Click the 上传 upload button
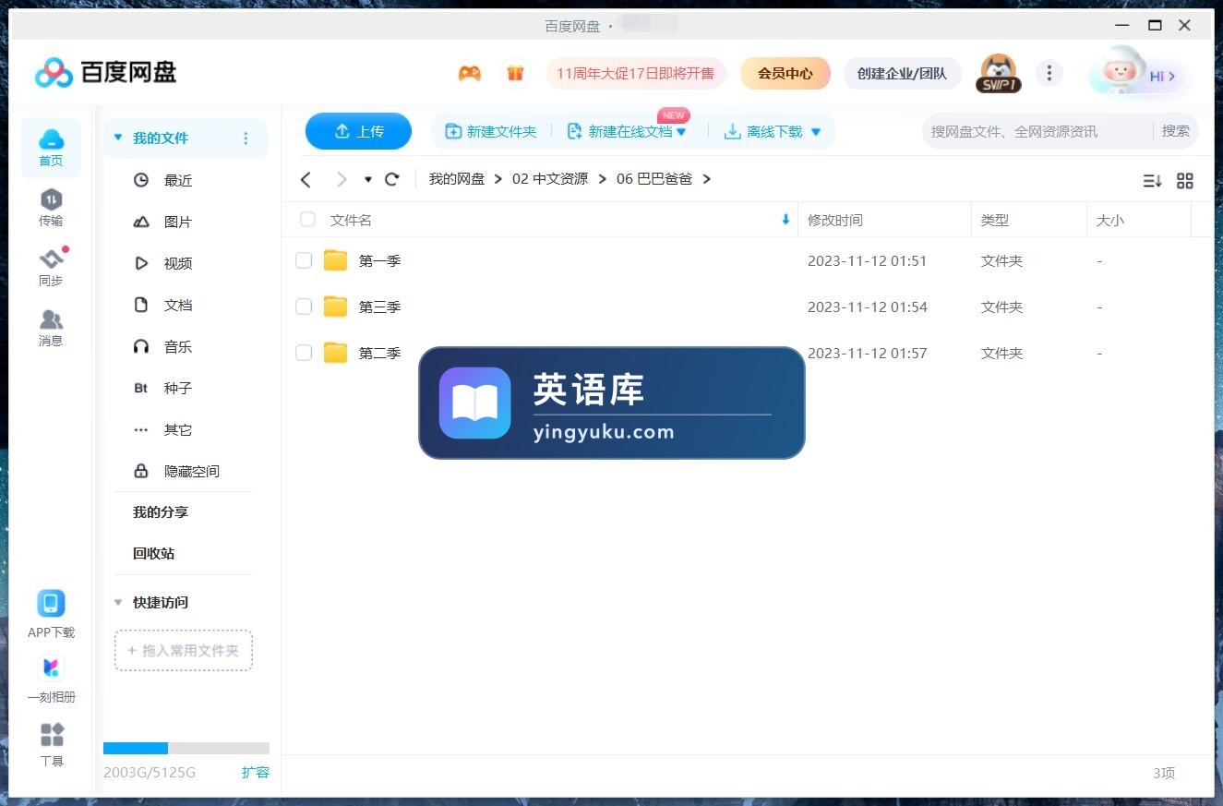 pos(358,131)
